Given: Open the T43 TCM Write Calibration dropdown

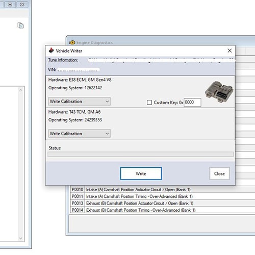Looking at the screenshot, I should (x=80, y=134).
